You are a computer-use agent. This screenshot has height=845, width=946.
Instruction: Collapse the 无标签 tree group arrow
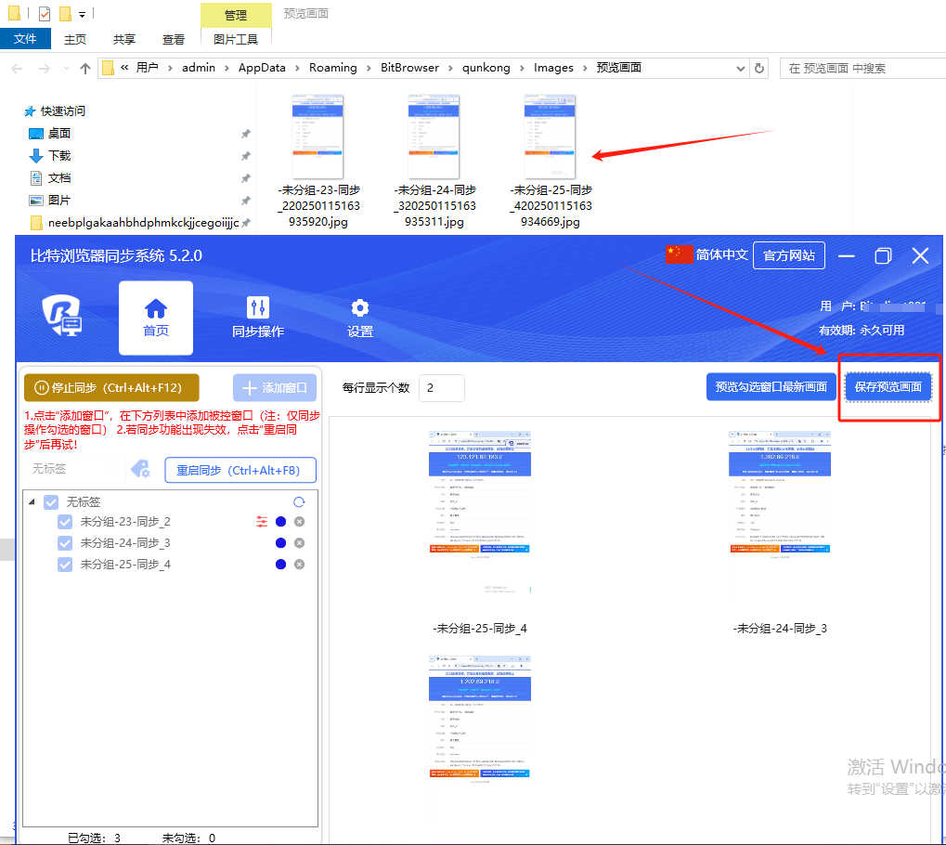coord(33,501)
